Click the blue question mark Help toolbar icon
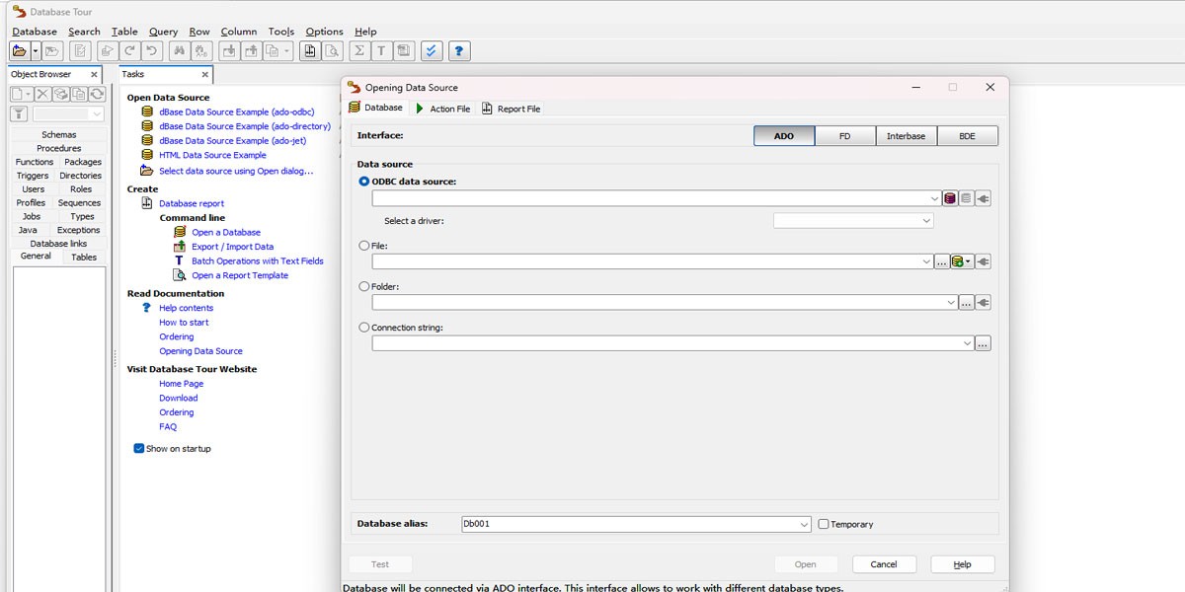 click(459, 50)
